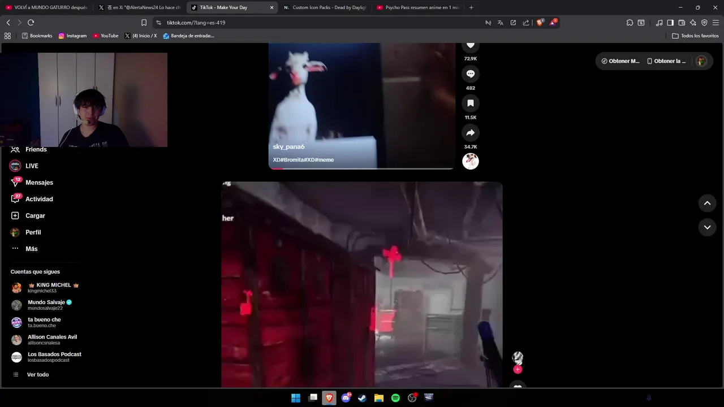This screenshot has width=724, height=407.
Task: Toggle the browser sidebar panel
Action: (x=670, y=23)
